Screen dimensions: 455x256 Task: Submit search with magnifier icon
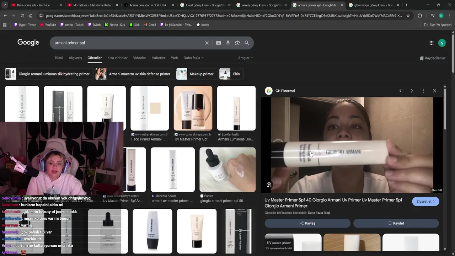pyautogui.click(x=247, y=43)
